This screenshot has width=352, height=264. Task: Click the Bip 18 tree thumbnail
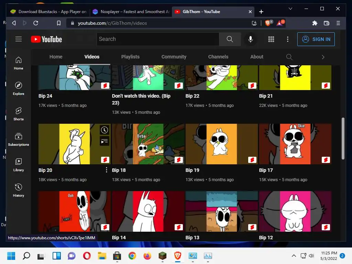tap(148, 144)
